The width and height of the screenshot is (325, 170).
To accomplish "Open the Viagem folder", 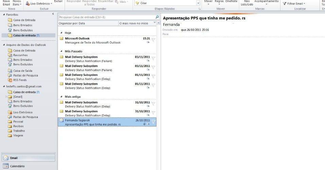I will coord(18,136).
